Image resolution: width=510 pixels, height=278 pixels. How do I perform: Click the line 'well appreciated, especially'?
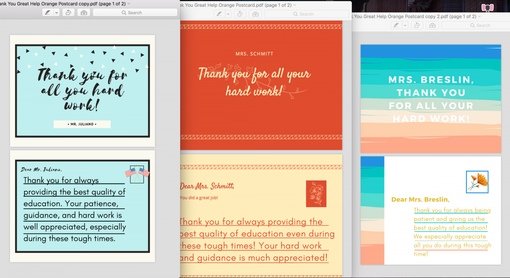coord(75,227)
